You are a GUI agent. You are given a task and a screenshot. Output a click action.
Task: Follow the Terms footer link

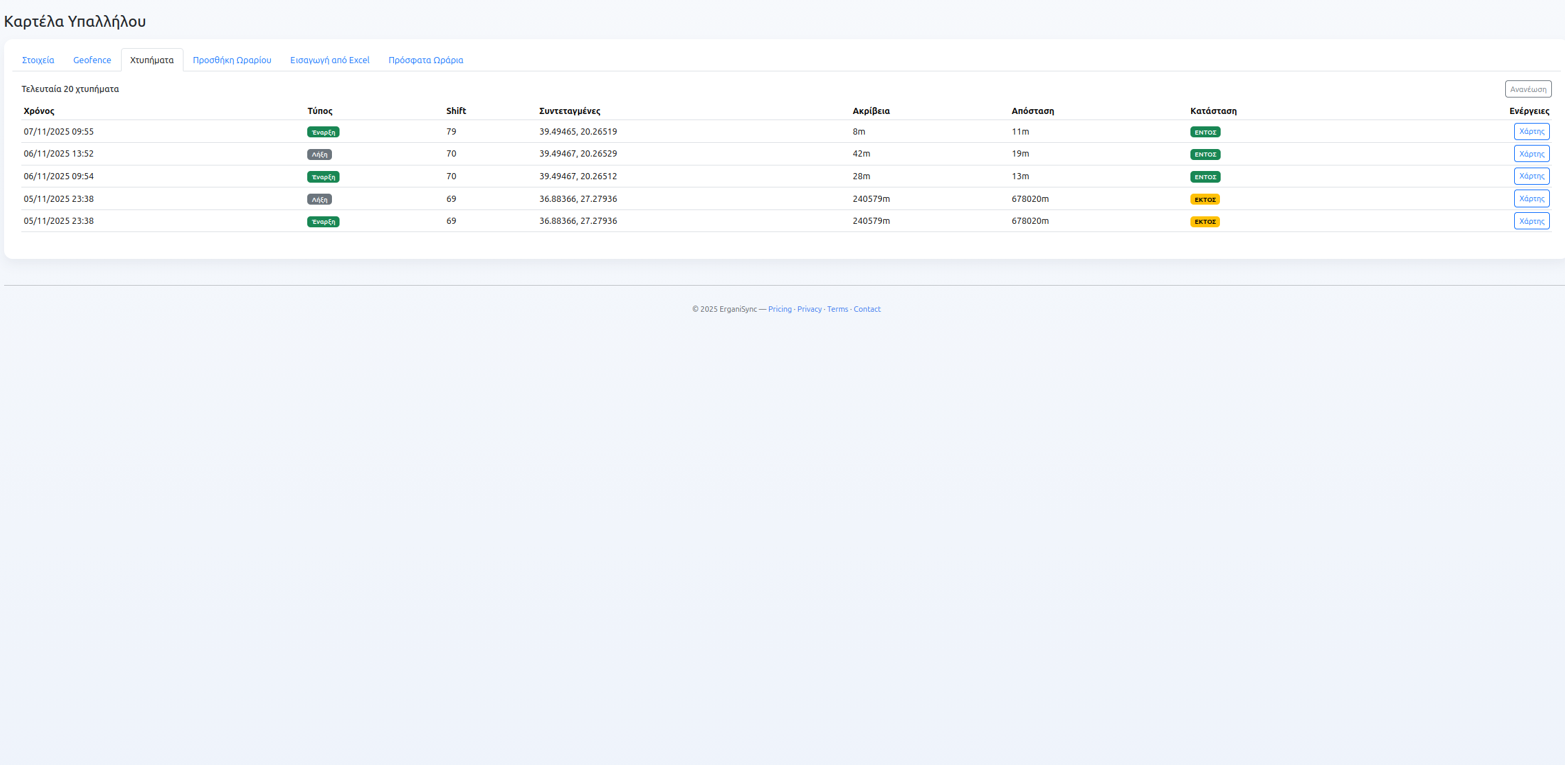pyautogui.click(x=837, y=309)
